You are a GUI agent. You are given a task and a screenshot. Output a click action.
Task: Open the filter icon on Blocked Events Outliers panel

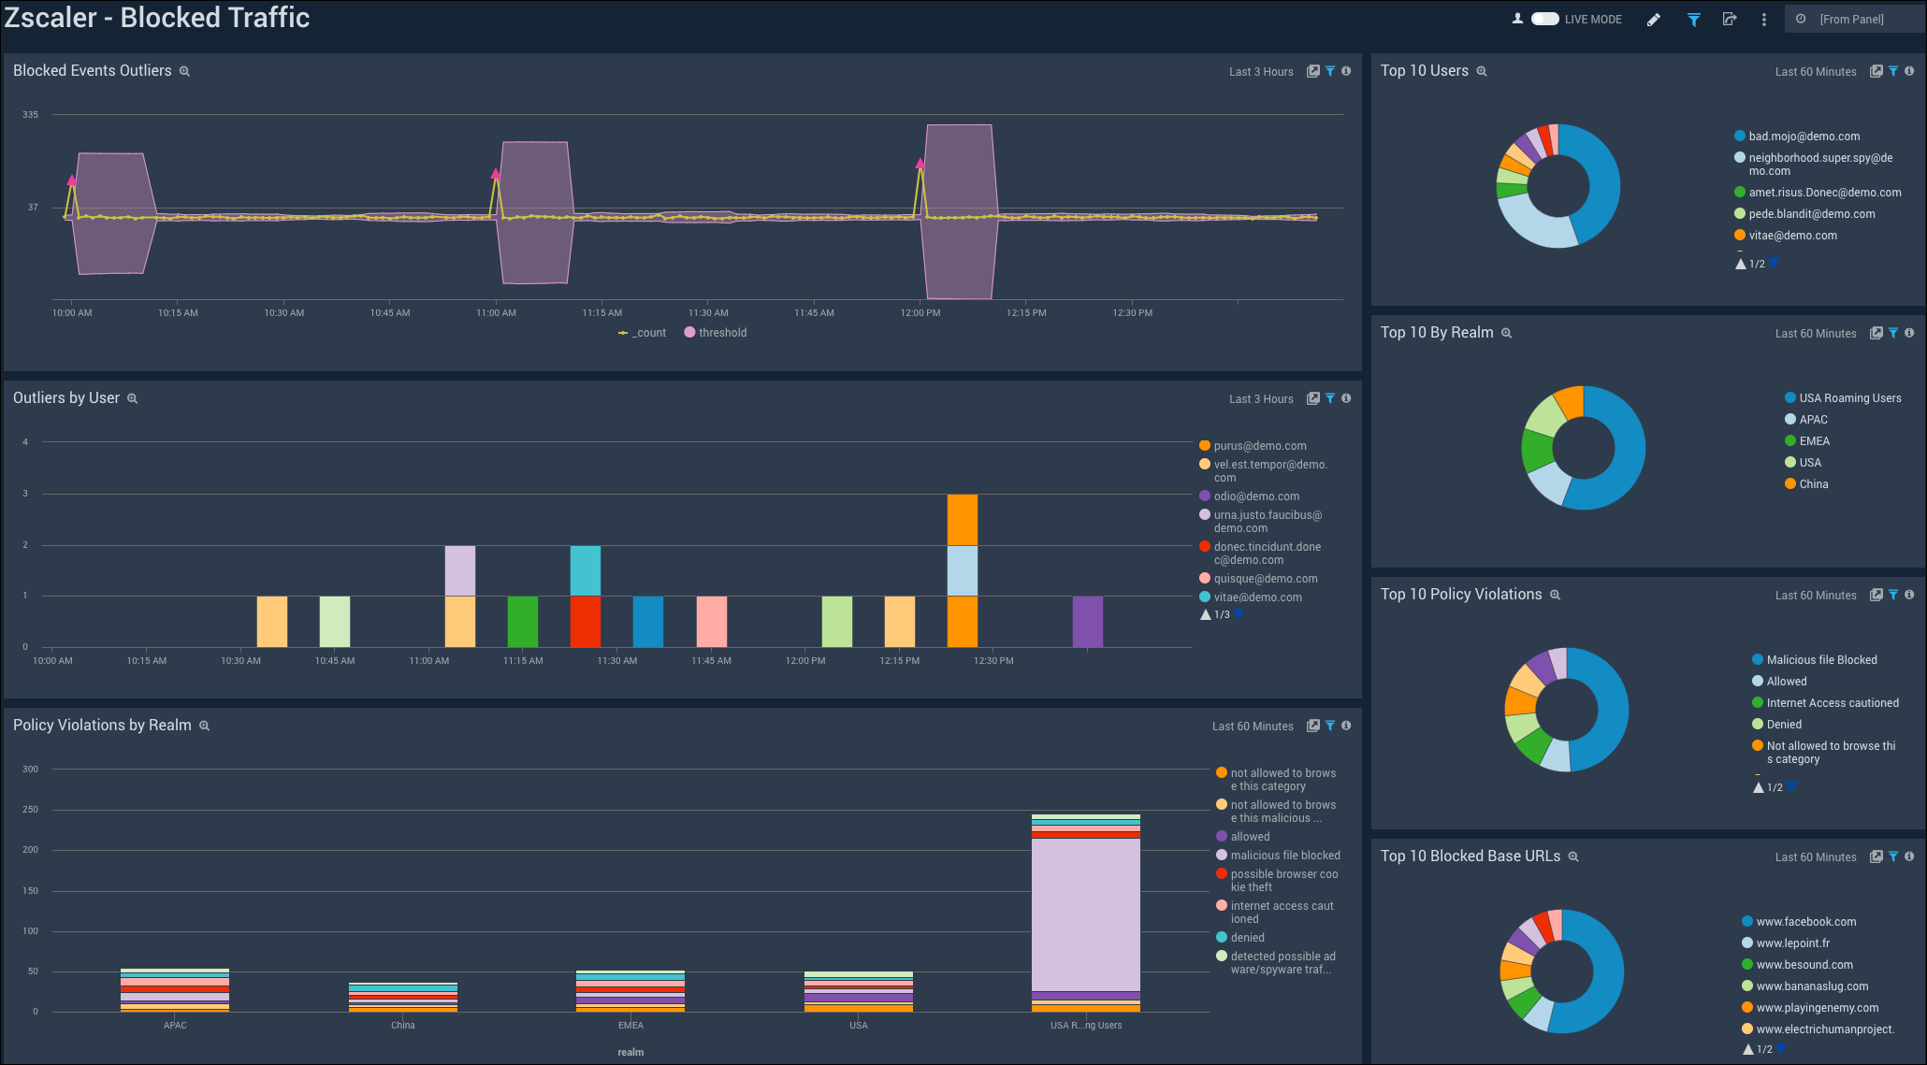pyautogui.click(x=1330, y=71)
